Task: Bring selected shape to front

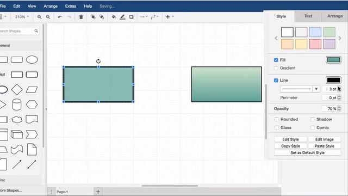Action: click(93, 17)
